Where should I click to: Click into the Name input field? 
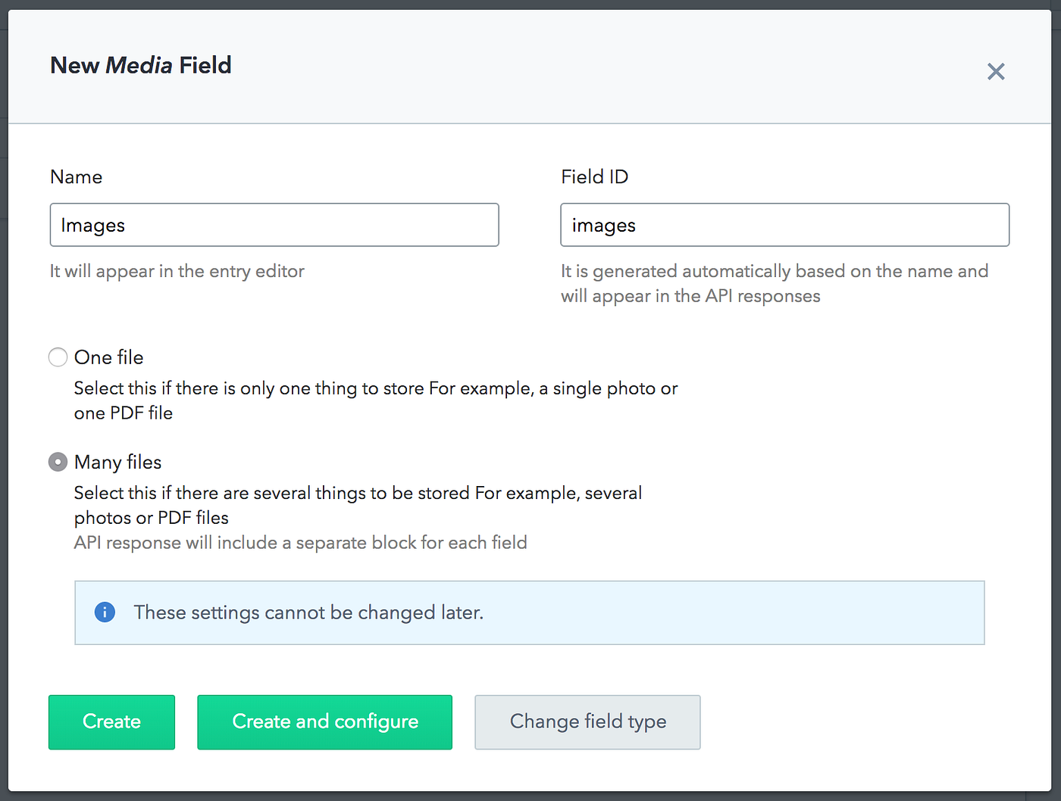[274, 225]
